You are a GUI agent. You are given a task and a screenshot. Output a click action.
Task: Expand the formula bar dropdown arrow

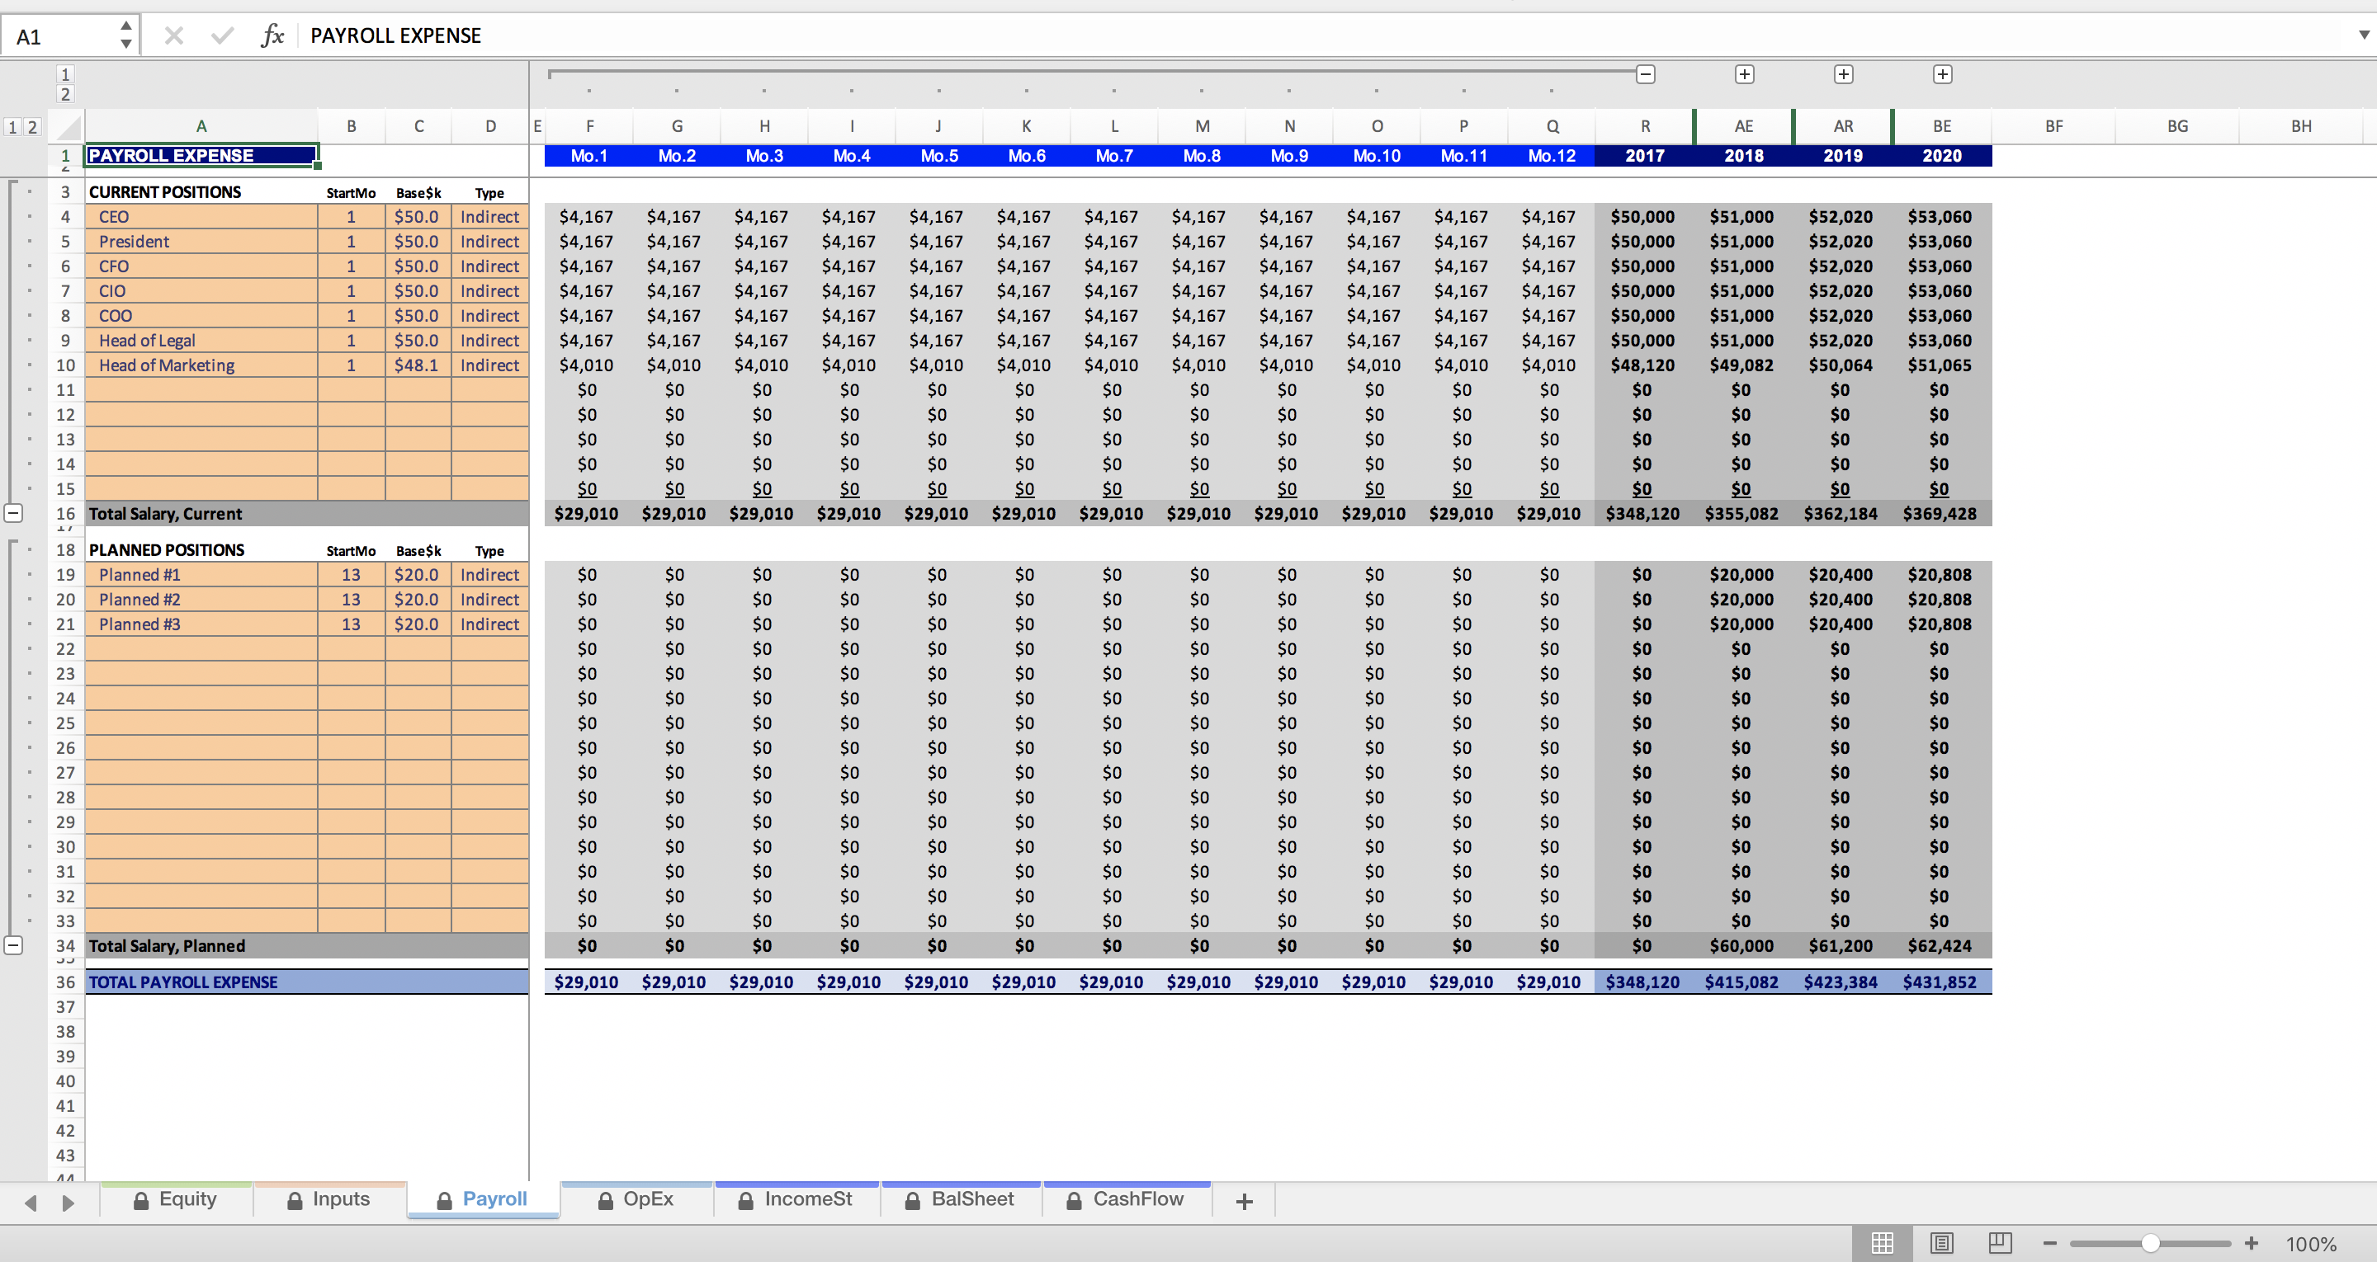(2363, 35)
